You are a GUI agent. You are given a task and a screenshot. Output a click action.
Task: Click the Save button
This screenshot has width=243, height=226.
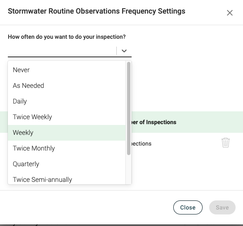click(222, 207)
